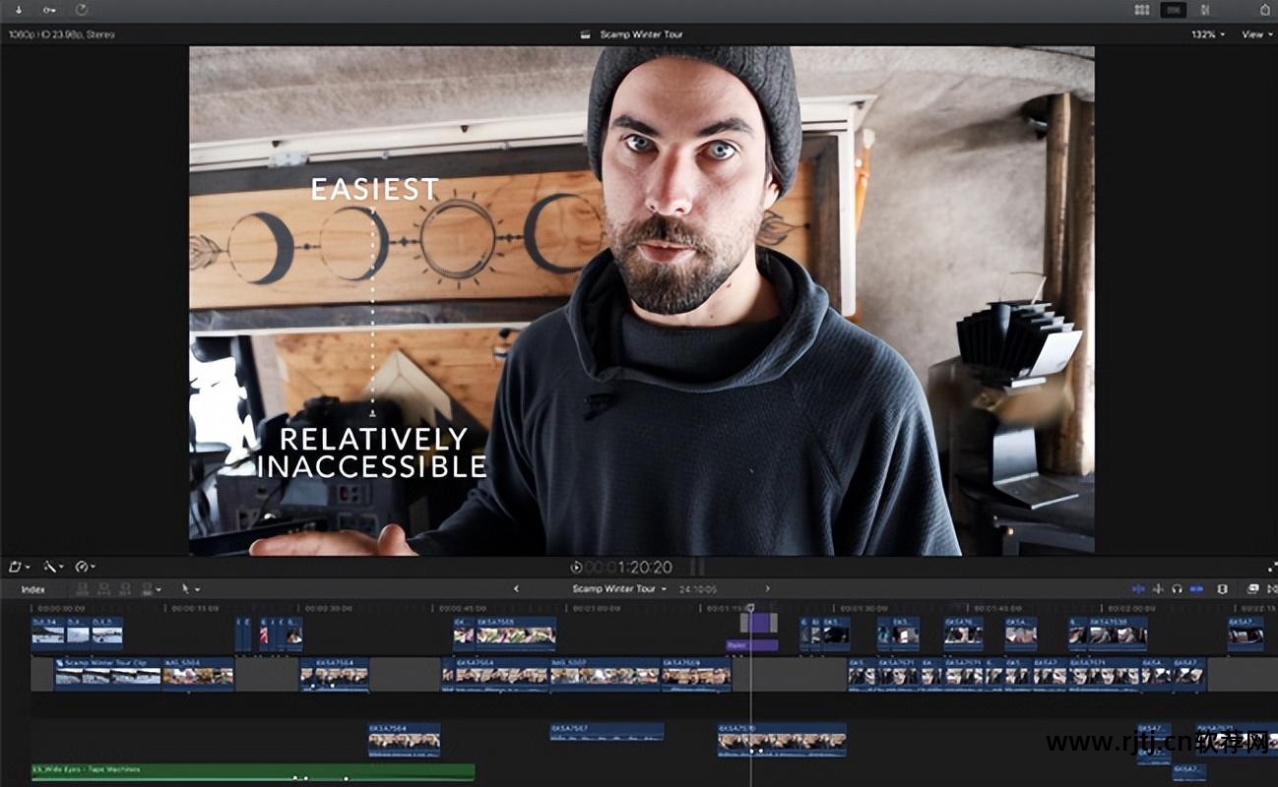Open the View options dropdown
This screenshot has width=1278, height=787.
[x=1252, y=34]
